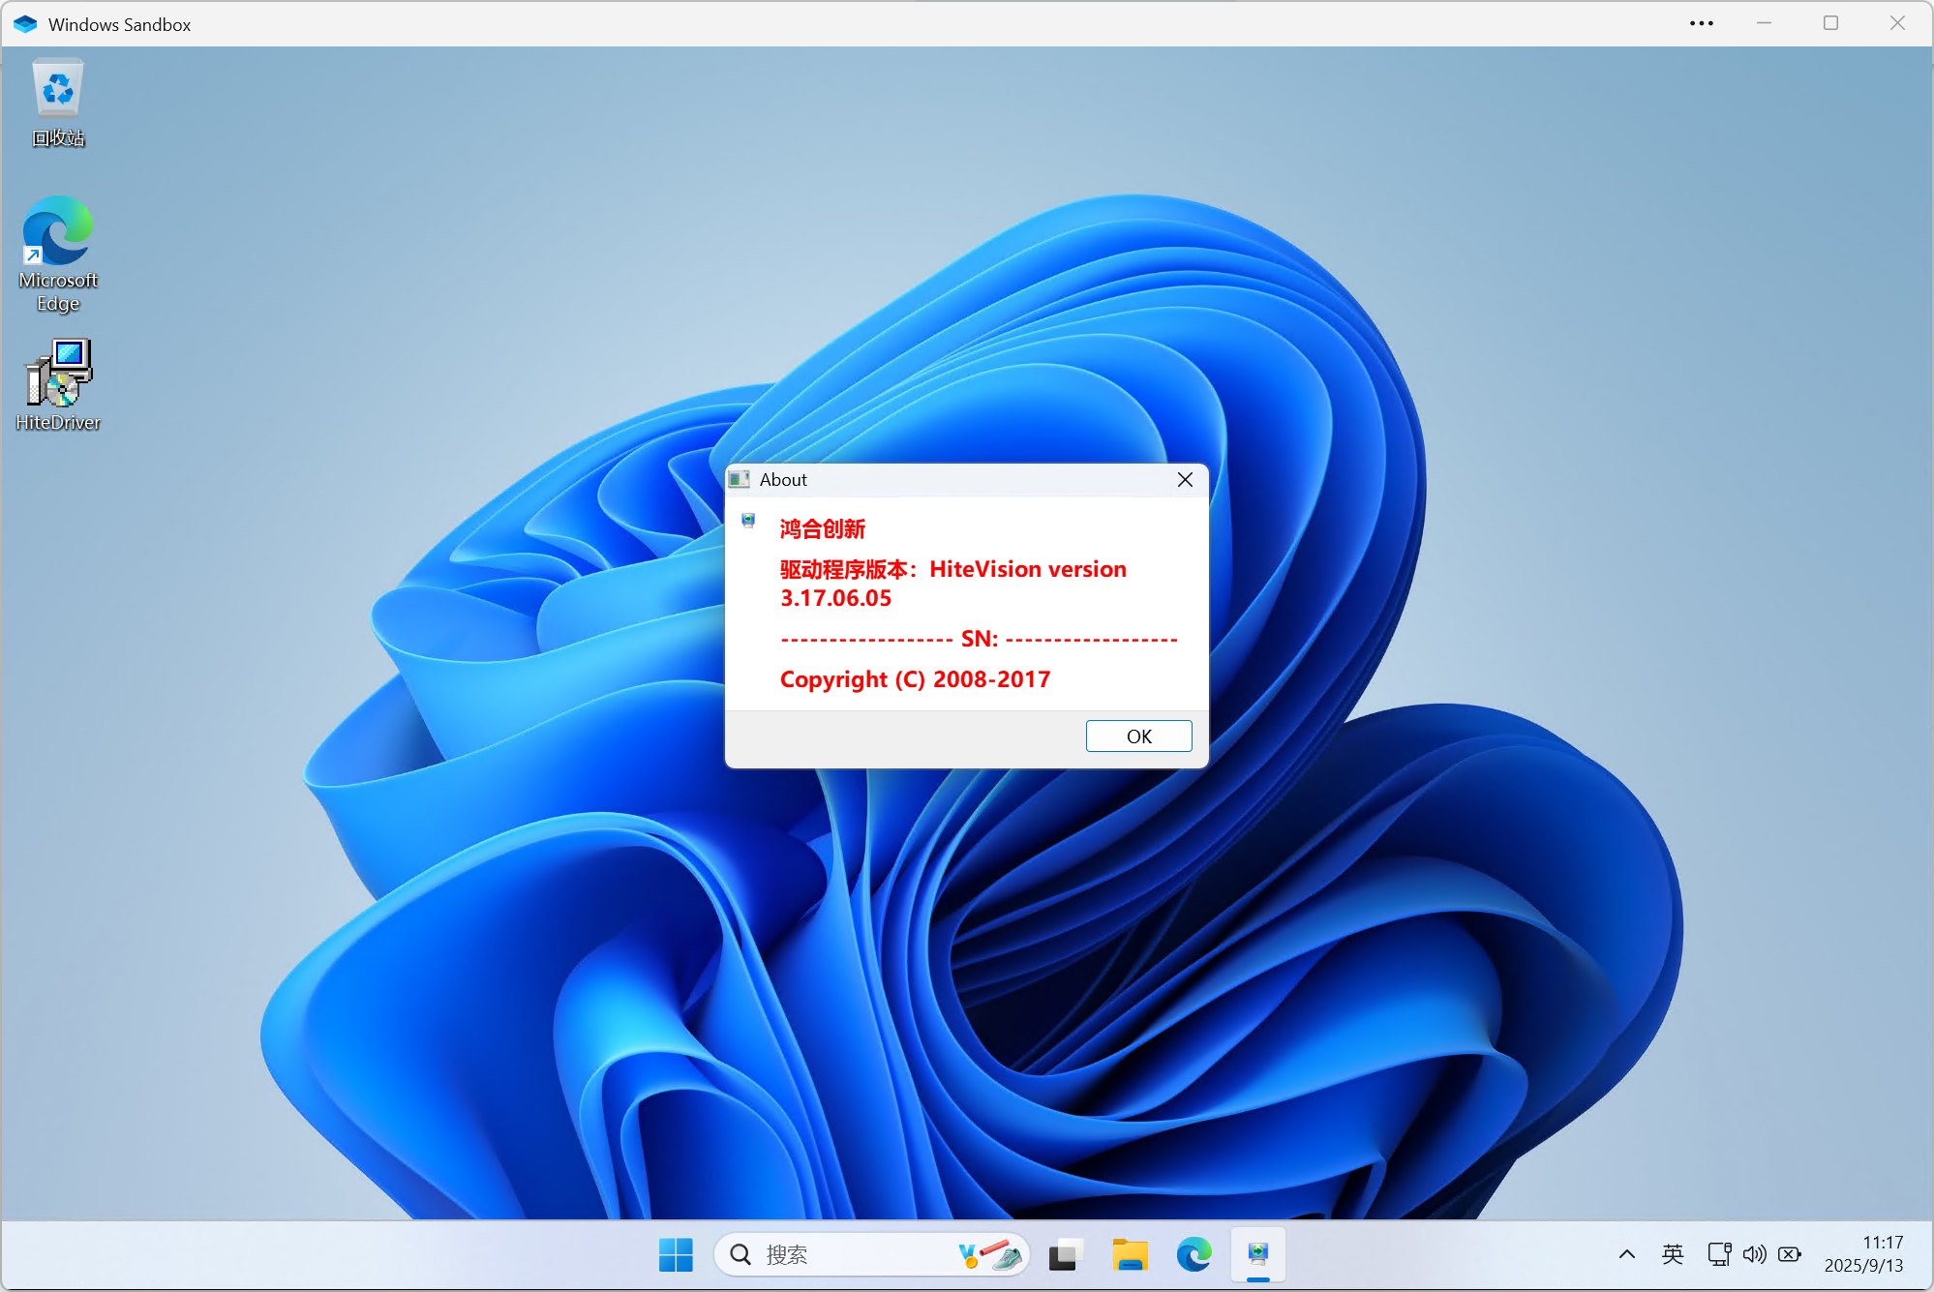Screen dimensions: 1934x1292
Task: Minimize the Windows Sandbox window
Action: click(x=1765, y=23)
